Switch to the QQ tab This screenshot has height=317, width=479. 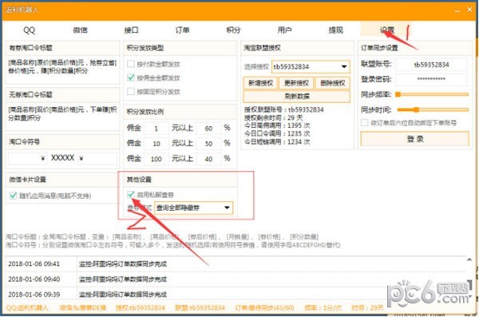[x=30, y=30]
